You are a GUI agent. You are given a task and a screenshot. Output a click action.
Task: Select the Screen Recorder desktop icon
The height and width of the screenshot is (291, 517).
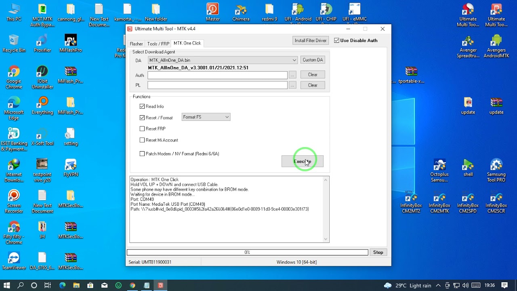14,201
